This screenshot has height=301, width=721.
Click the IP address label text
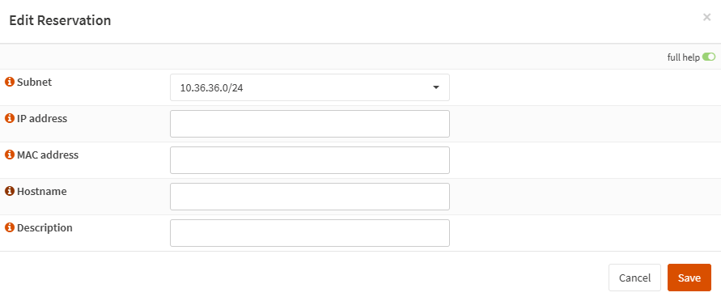click(x=42, y=119)
